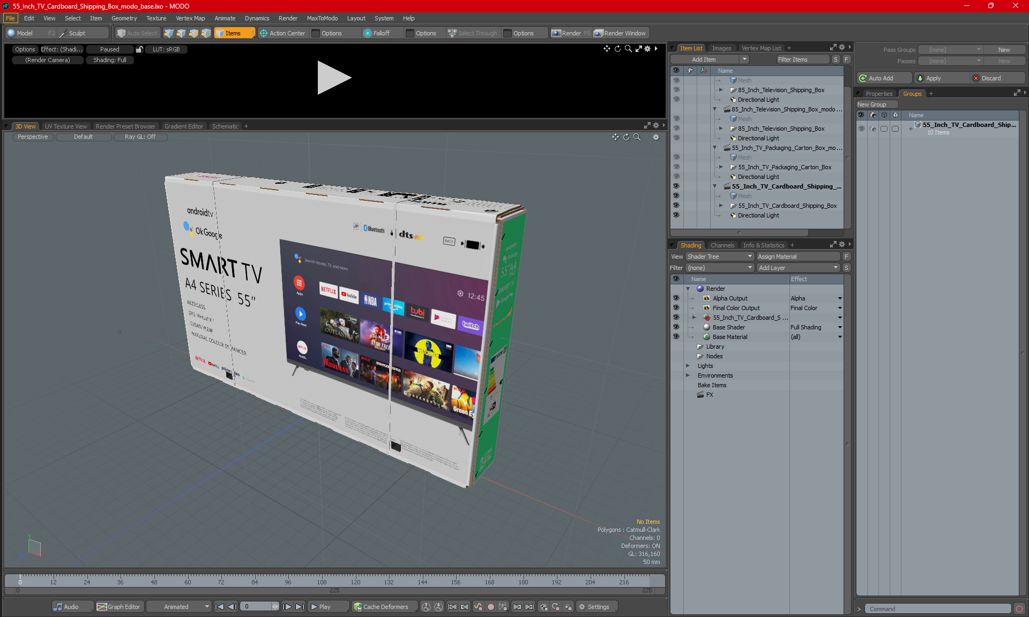Click rotate icon in render preview header
The width and height of the screenshot is (1029, 617).
617,49
